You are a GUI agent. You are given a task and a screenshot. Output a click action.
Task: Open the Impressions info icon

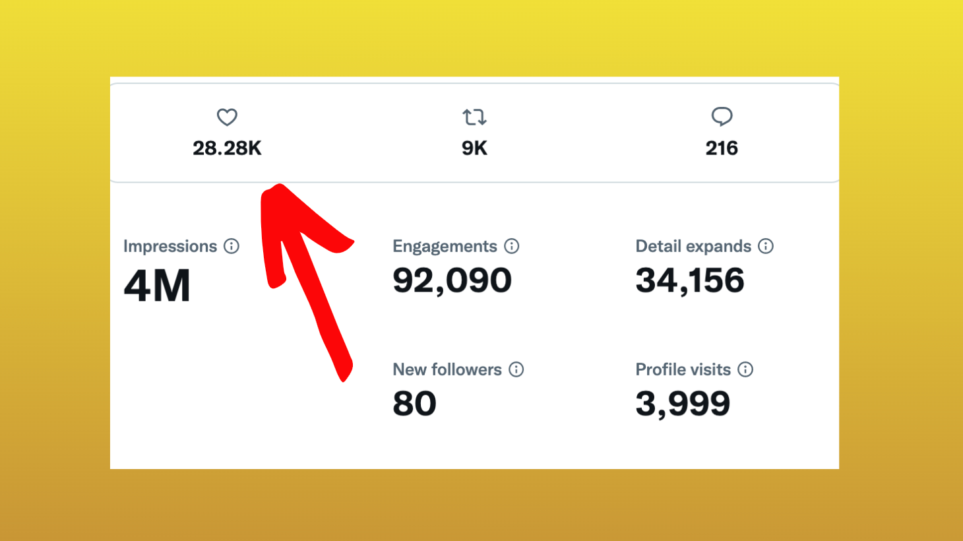tap(232, 246)
